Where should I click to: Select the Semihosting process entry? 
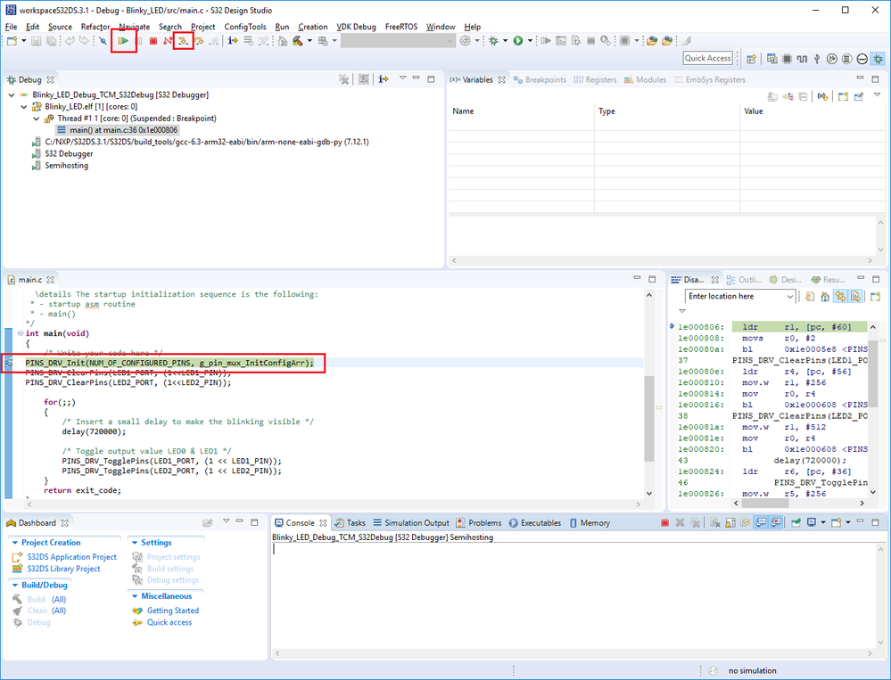pos(67,166)
